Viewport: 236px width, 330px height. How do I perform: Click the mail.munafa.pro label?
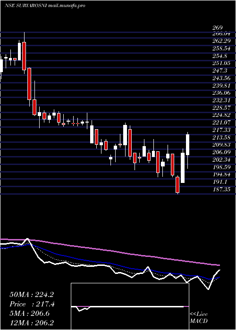point(67,6)
